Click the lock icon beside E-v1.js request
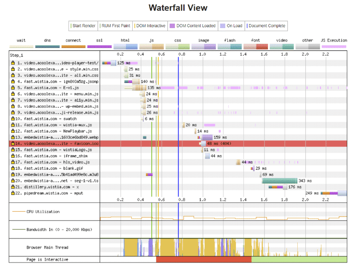Screen dimensions: 356x267 [13, 87]
